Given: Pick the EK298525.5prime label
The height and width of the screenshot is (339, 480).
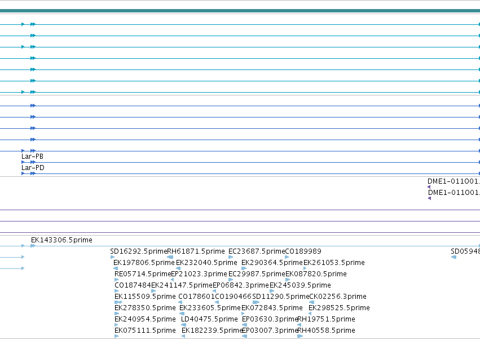Looking at the screenshot, I should (339, 308).
